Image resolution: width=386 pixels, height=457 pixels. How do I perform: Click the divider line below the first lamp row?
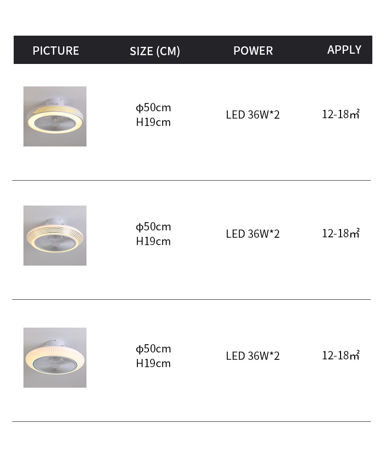pos(192,180)
